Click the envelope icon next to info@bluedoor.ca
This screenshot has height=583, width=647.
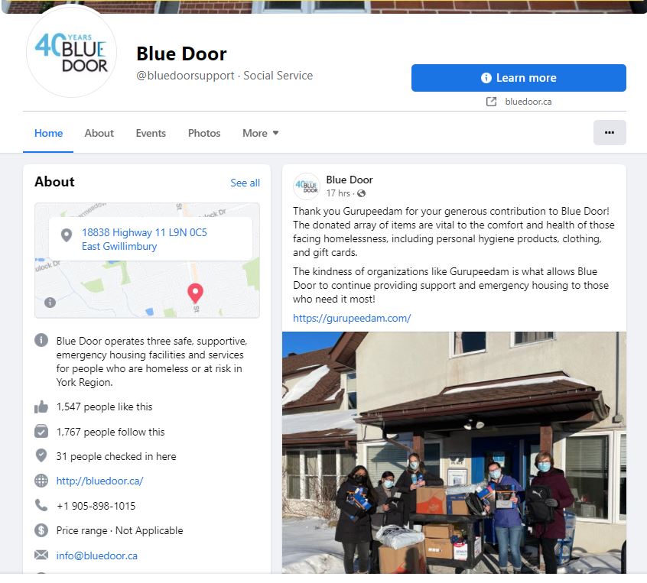41,555
